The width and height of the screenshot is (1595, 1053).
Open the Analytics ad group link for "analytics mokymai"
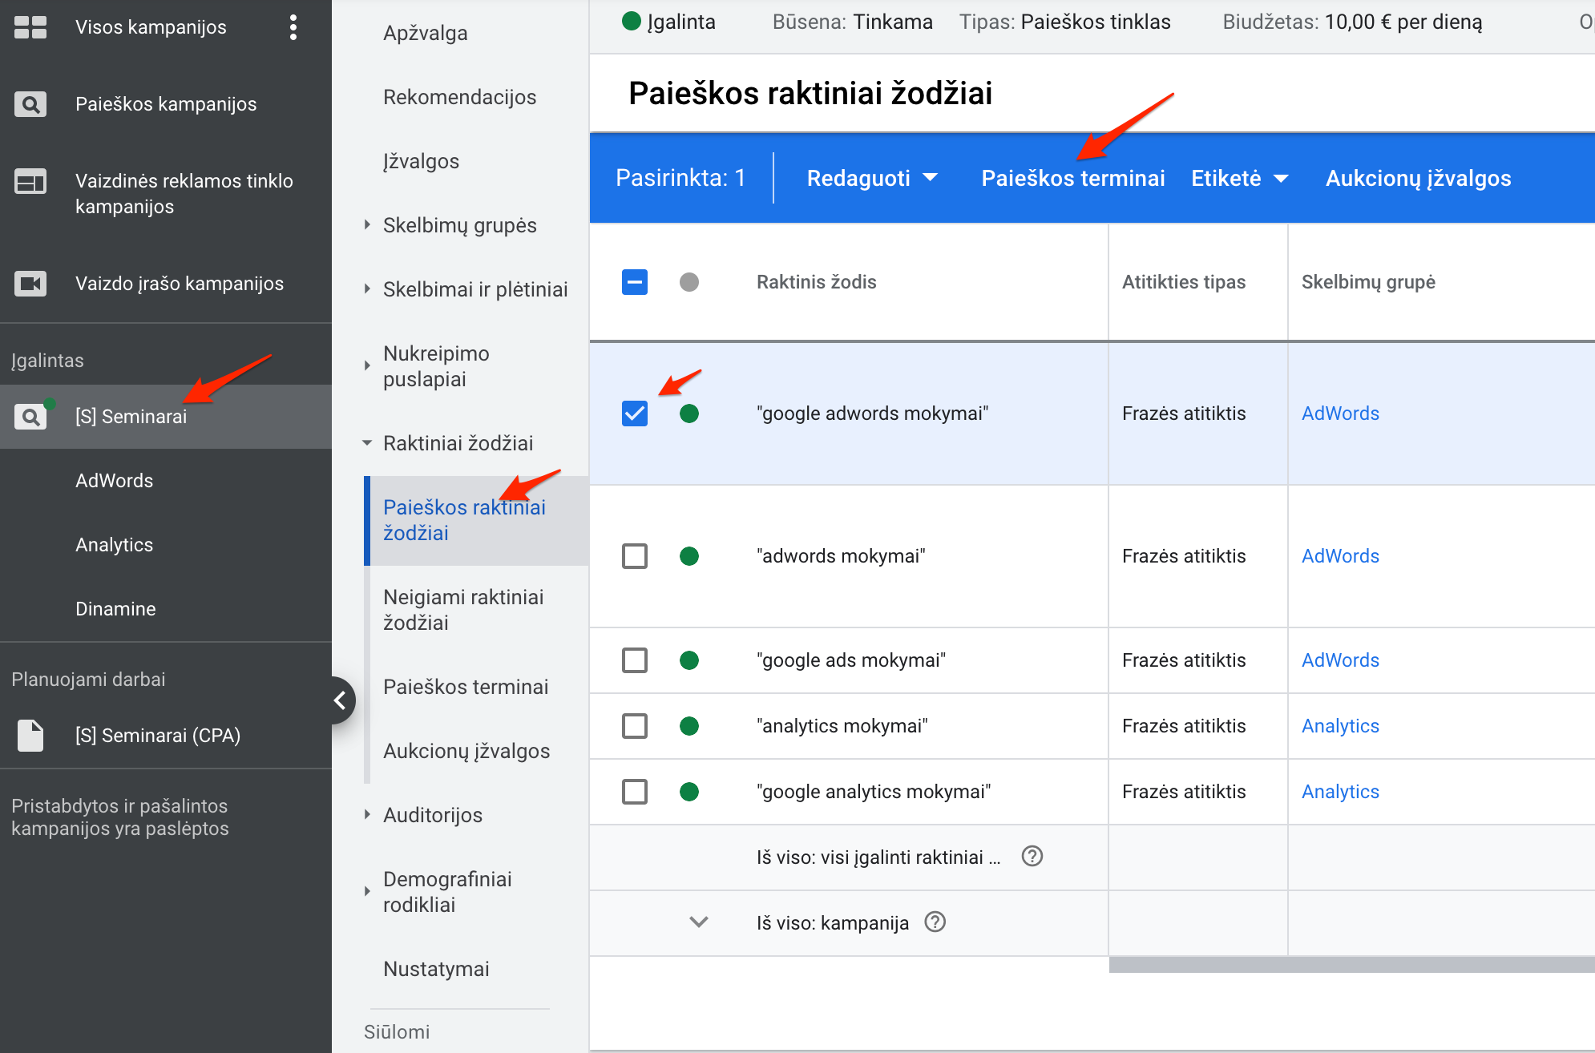1339,726
